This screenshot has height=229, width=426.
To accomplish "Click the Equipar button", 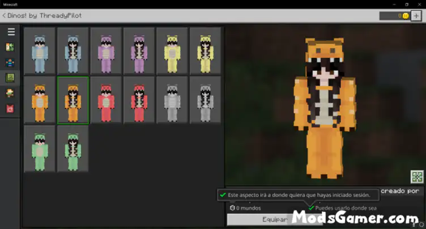I will pos(275,219).
